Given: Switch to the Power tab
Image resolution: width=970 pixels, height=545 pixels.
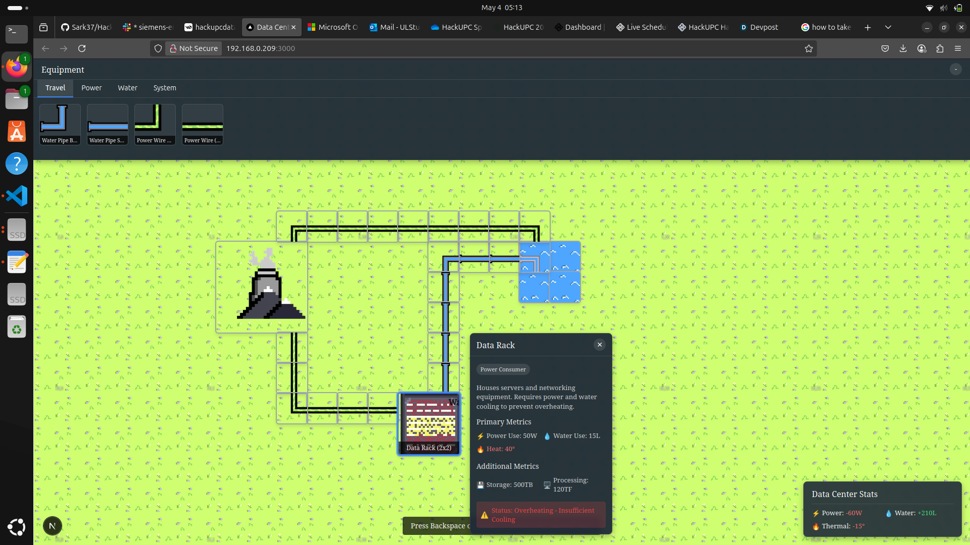Looking at the screenshot, I should pyautogui.click(x=91, y=88).
